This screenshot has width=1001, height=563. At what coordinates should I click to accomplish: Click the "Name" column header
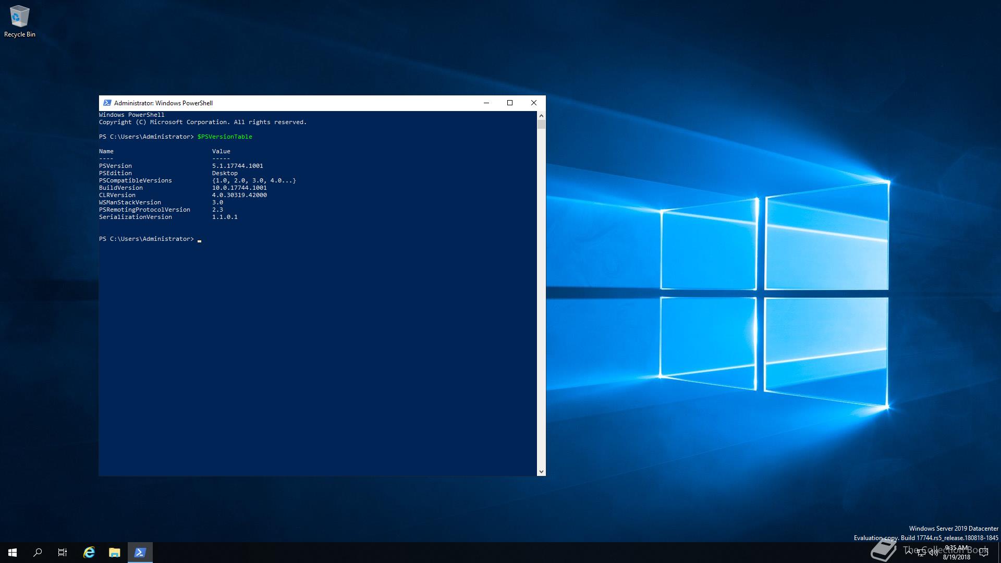click(106, 151)
